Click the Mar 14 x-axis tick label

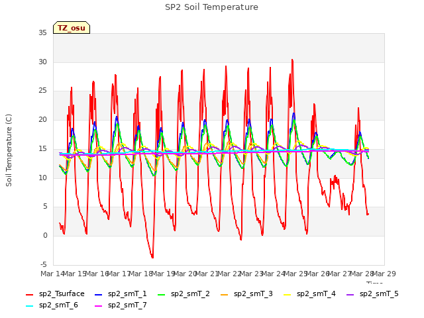52,274
